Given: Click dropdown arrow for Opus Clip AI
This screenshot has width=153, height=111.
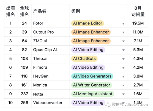Looking at the screenshot, I should [124, 50].
